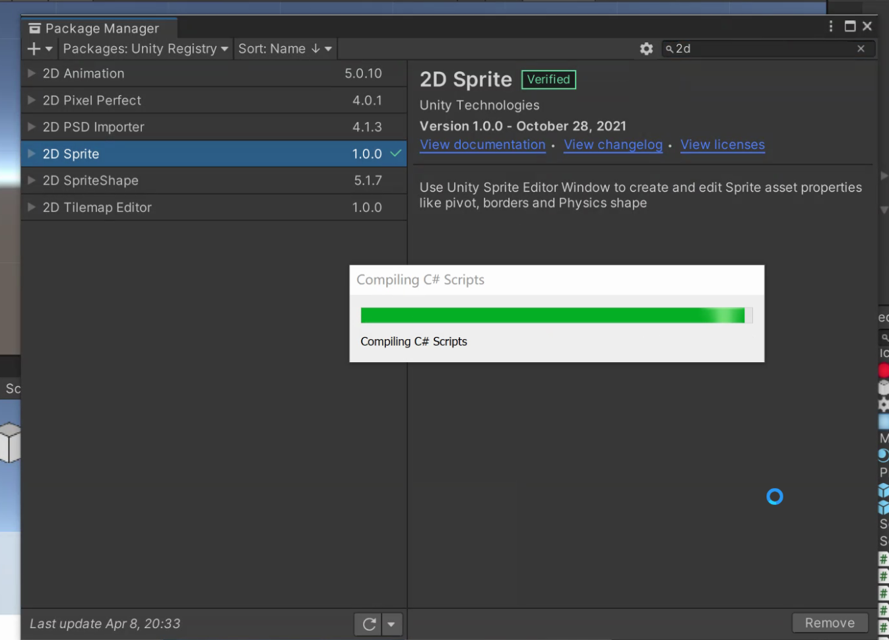Open Package Manager advanced settings gear
The height and width of the screenshot is (640, 889).
pos(646,49)
